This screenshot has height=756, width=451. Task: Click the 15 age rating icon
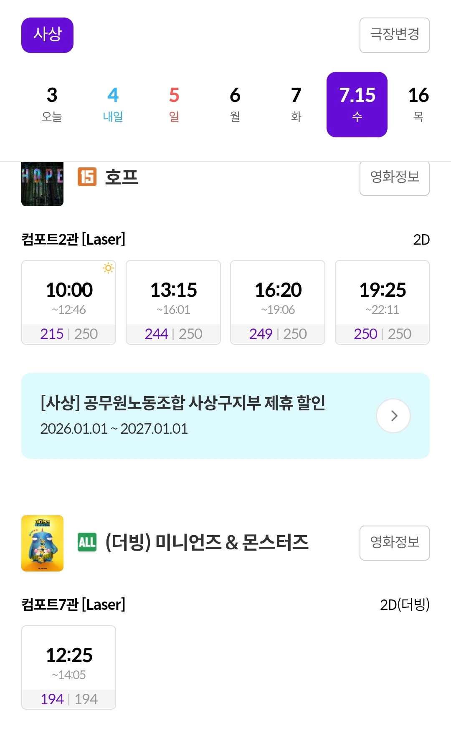(x=87, y=177)
